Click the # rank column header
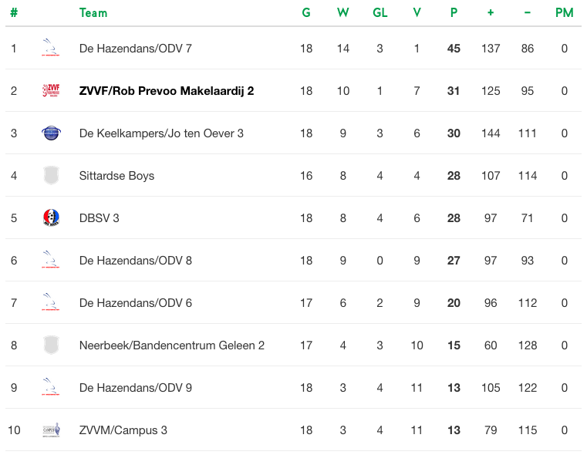 pyautogui.click(x=14, y=13)
